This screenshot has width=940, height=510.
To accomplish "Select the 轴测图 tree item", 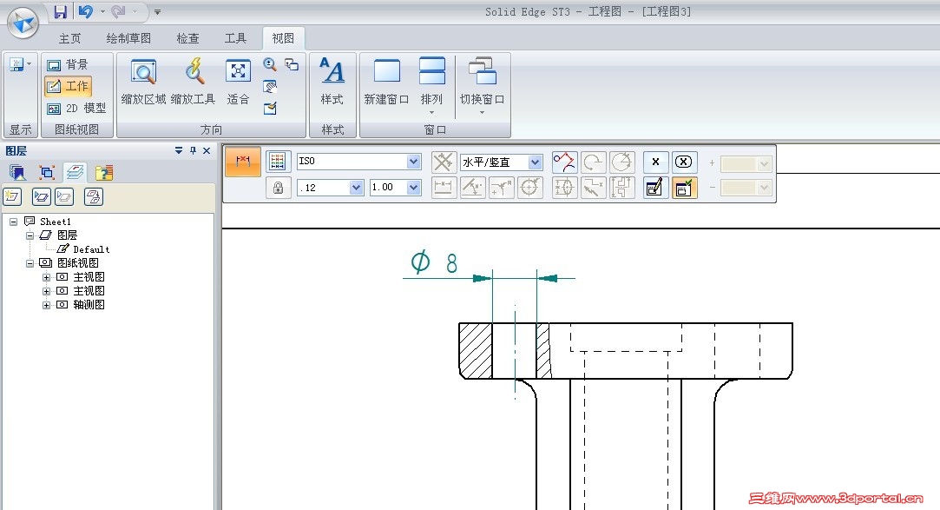I will 89,305.
